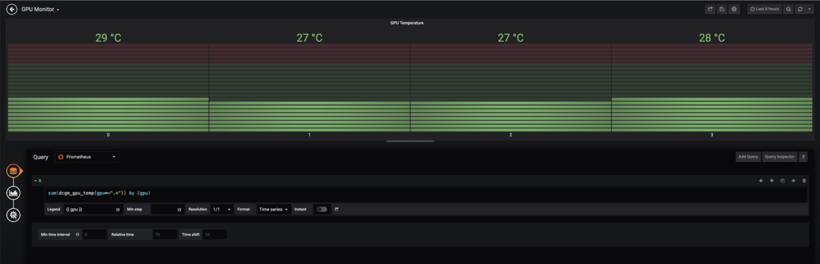The image size is (820, 264).
Task: Open the Queries tab database icon
Action: coord(13,171)
